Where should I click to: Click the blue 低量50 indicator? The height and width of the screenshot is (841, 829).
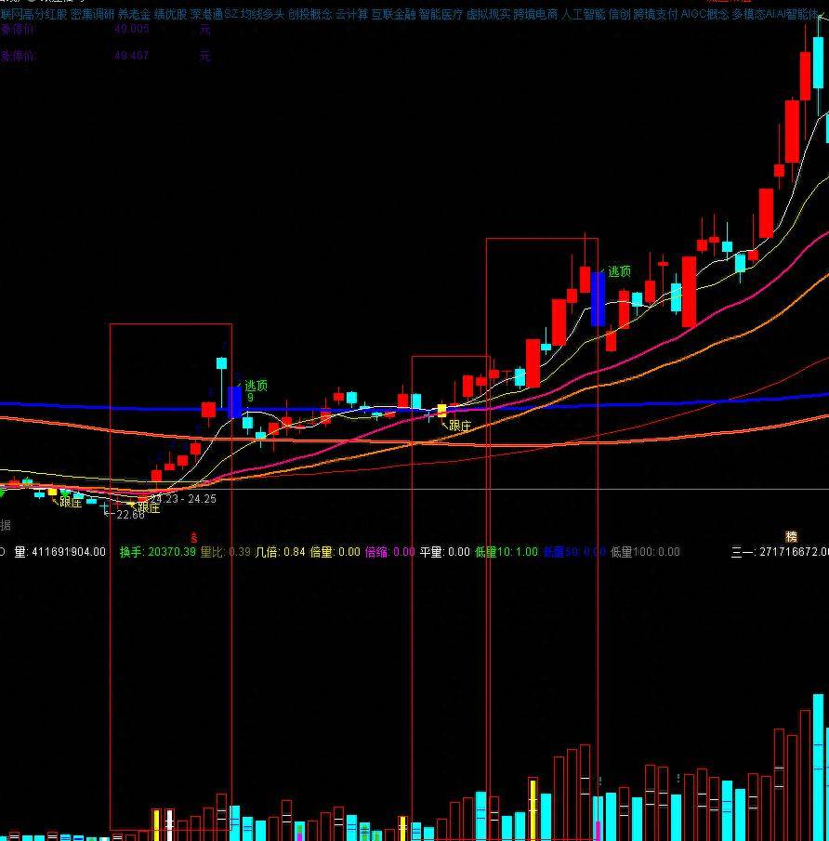pos(574,552)
